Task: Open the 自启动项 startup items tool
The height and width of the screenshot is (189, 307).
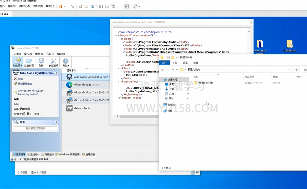Action: pyautogui.click(x=29, y=62)
